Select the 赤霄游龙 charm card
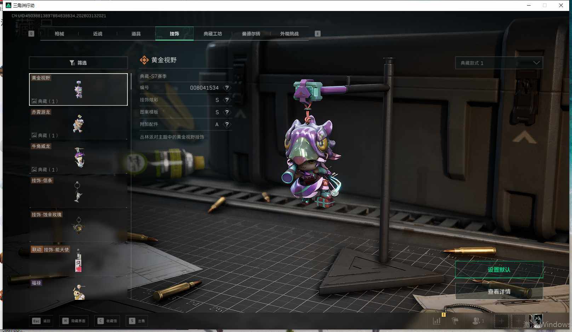 pos(78,123)
